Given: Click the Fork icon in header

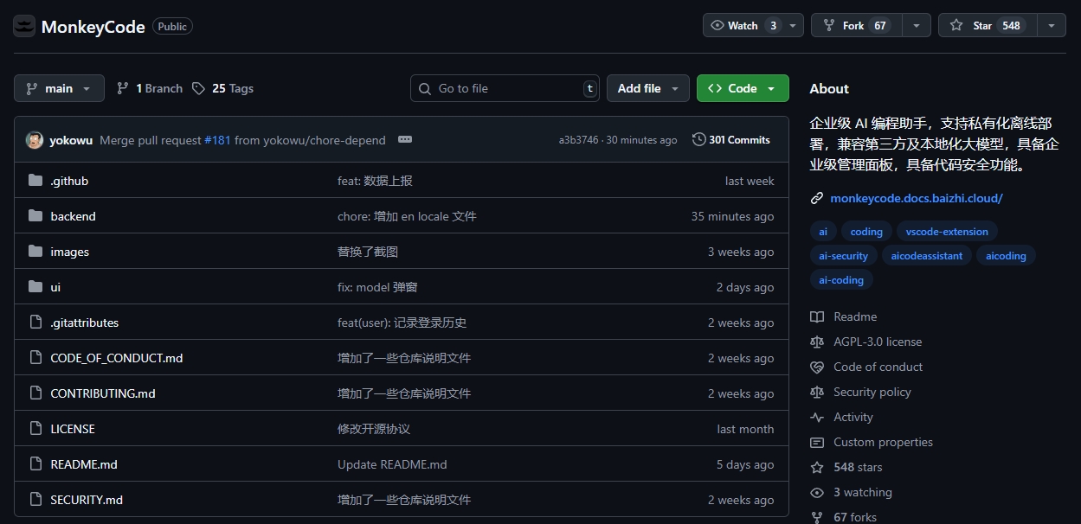Looking at the screenshot, I should click(829, 26).
